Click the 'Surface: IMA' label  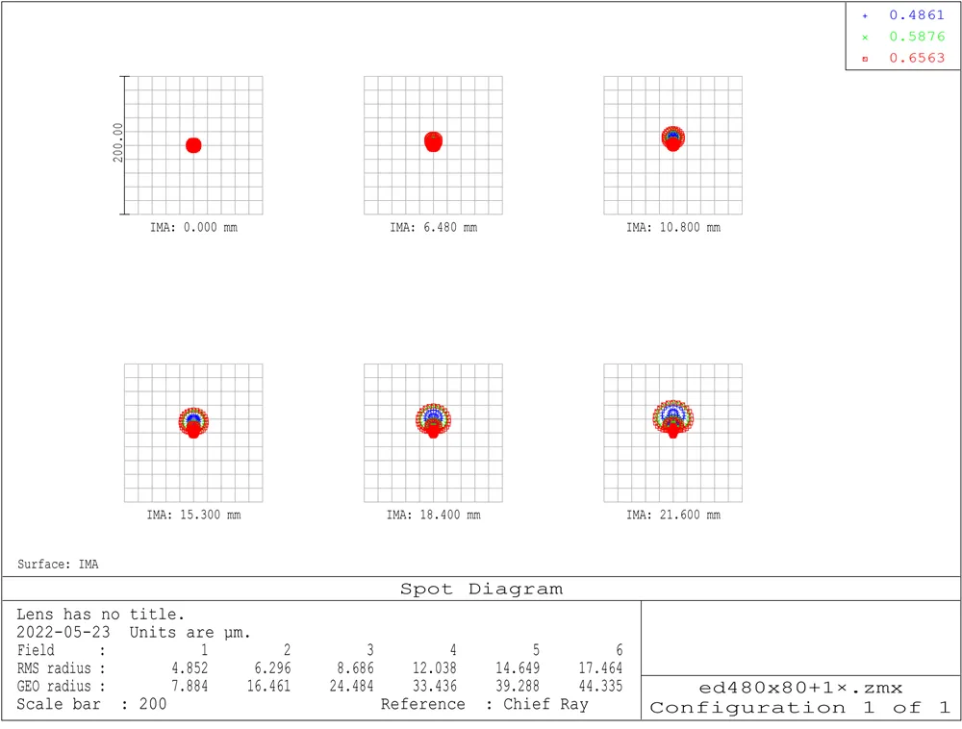click(58, 565)
